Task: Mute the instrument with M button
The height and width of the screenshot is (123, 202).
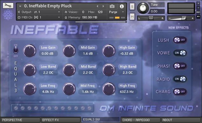Action: (132, 17)
